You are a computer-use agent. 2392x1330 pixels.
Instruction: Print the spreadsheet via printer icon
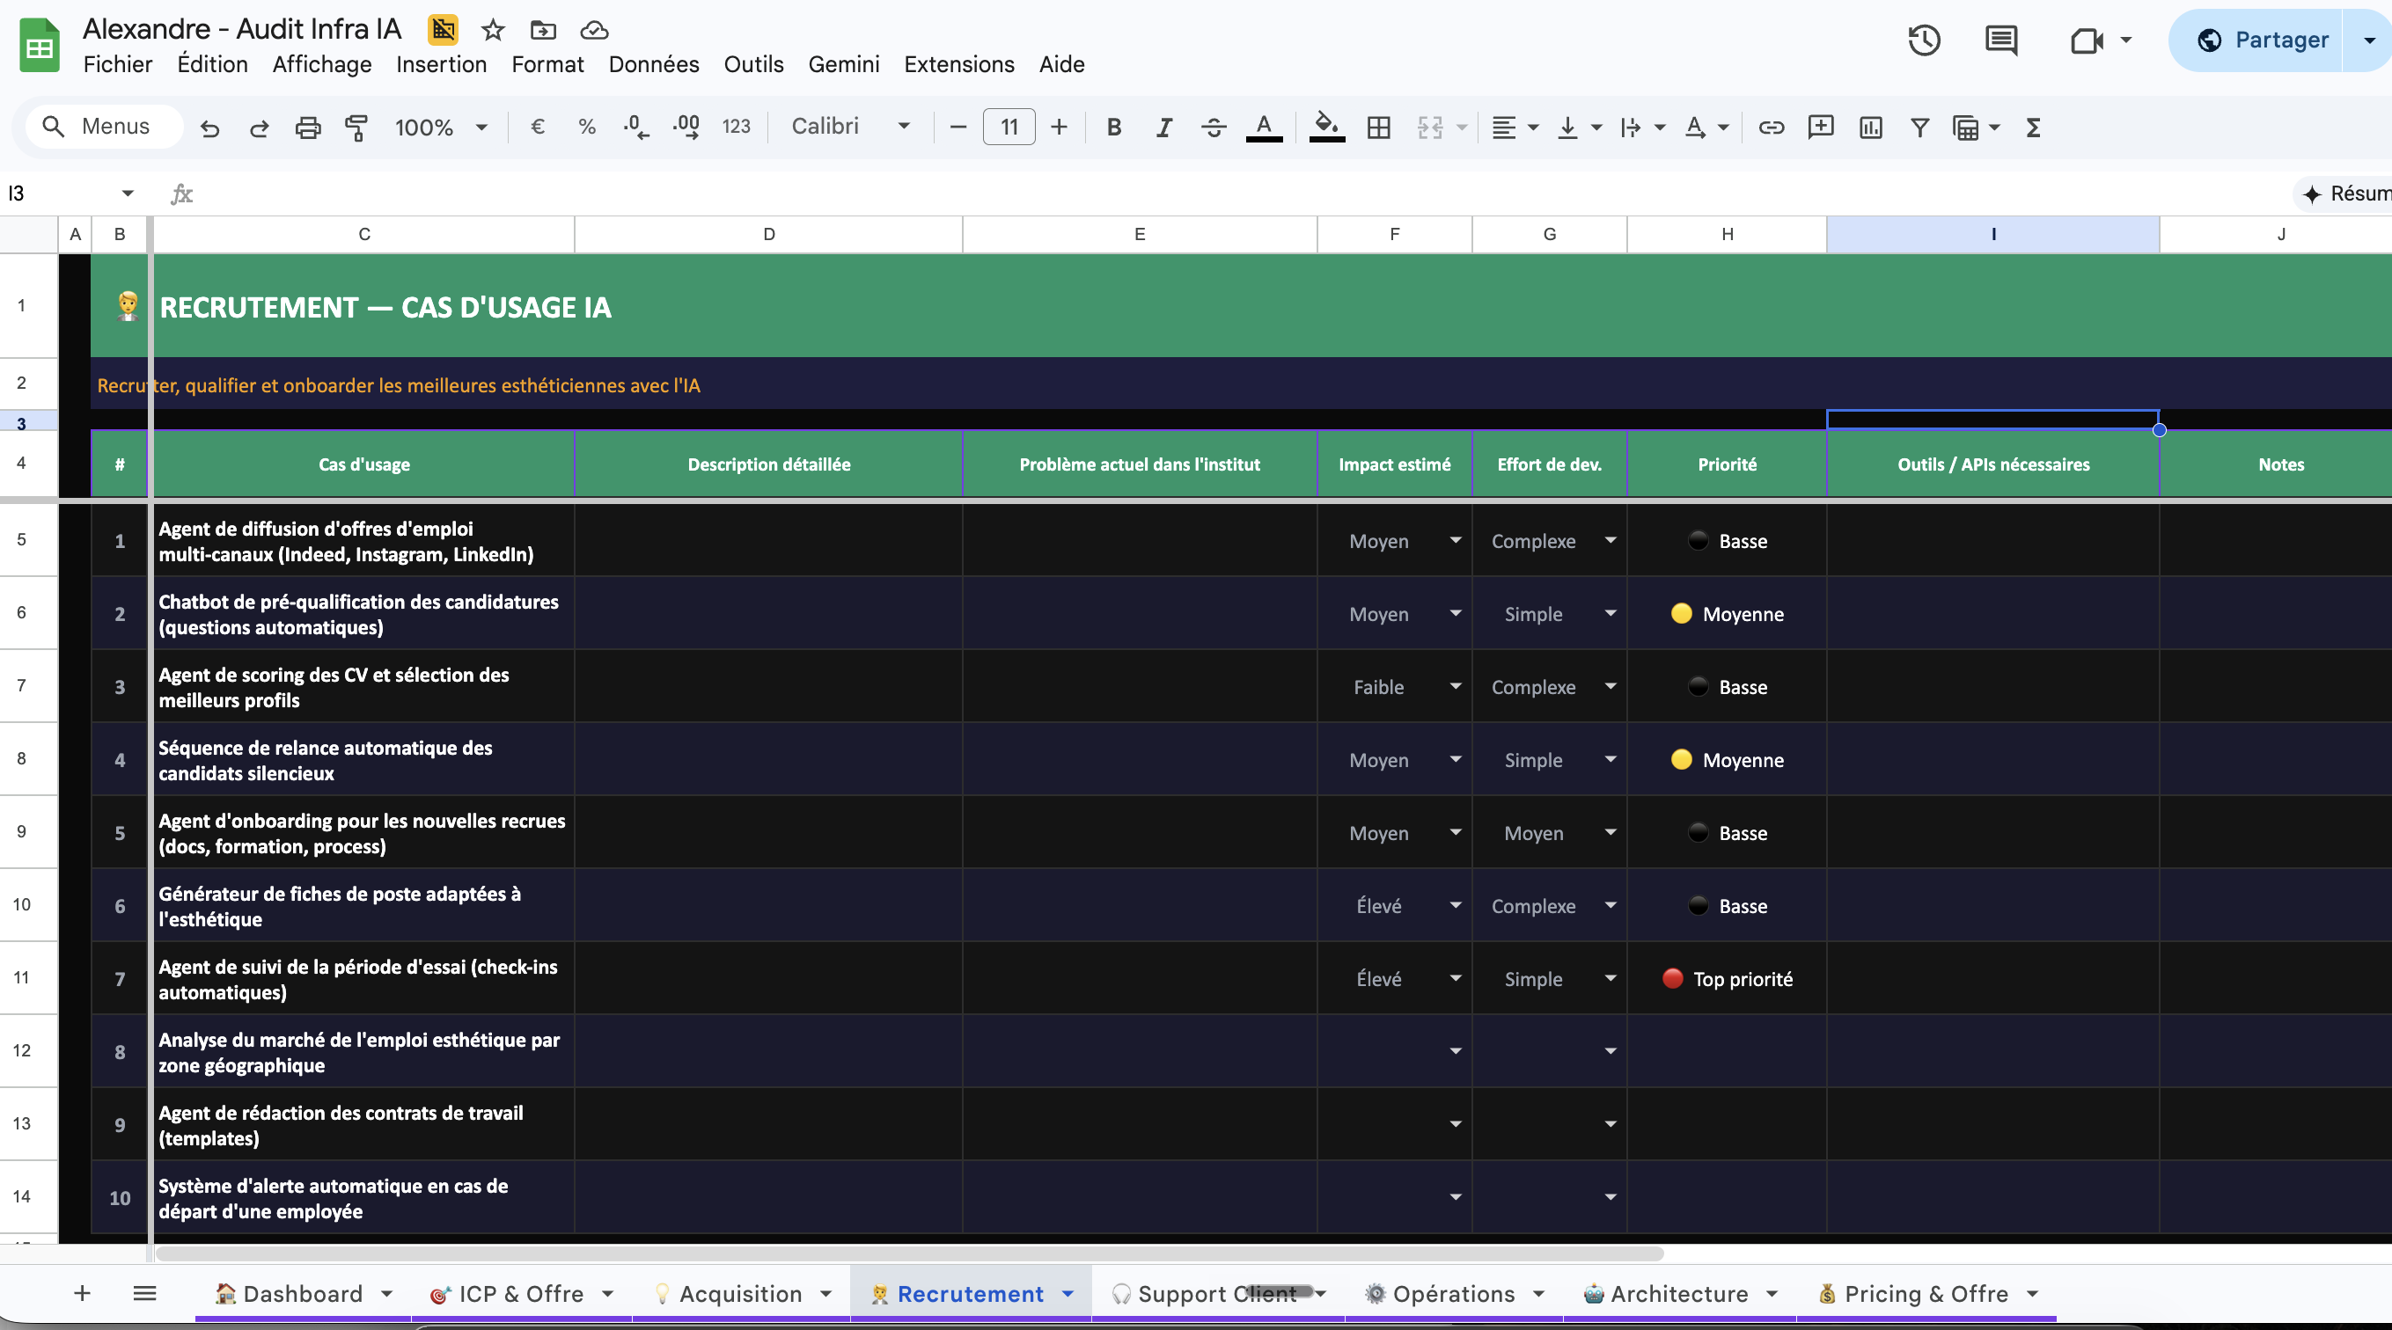[307, 128]
